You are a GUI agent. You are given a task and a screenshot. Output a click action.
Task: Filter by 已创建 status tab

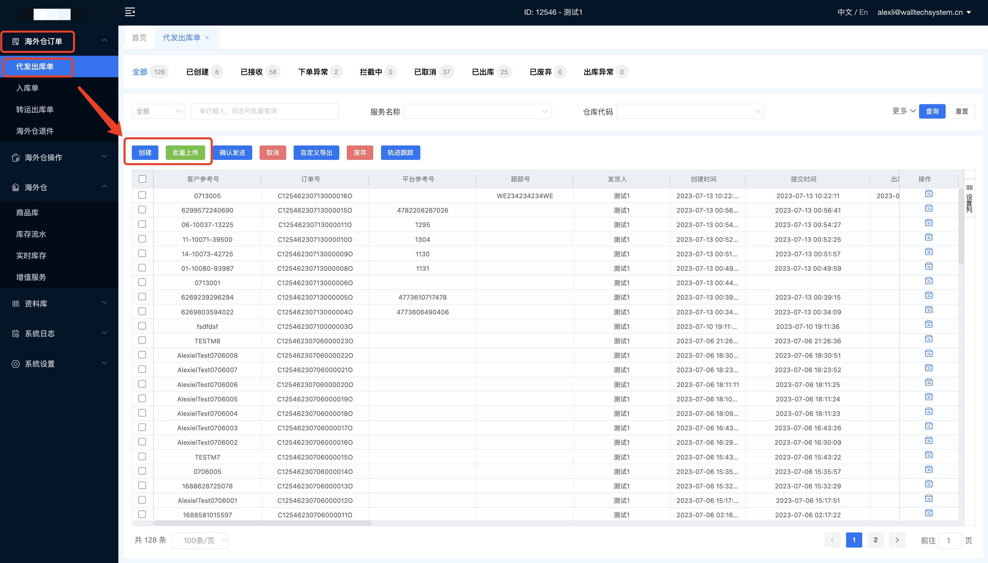(204, 72)
